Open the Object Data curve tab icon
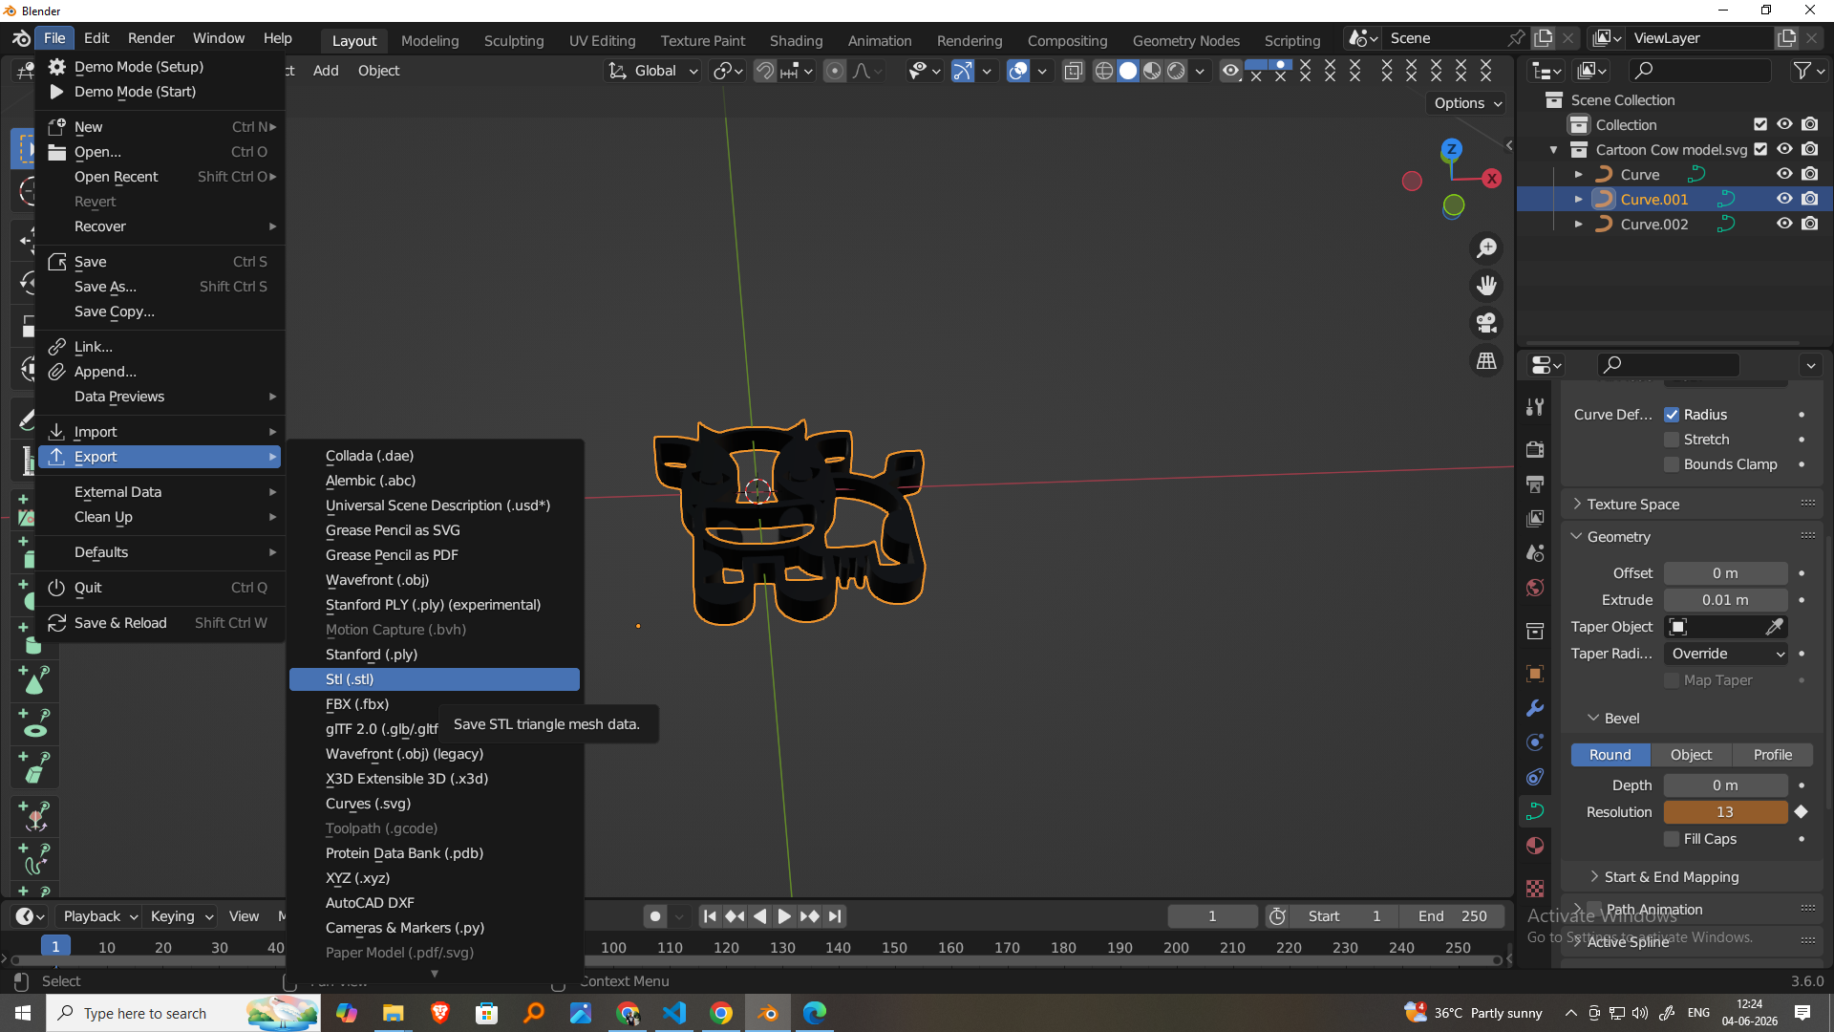The height and width of the screenshot is (1032, 1834). click(1535, 811)
